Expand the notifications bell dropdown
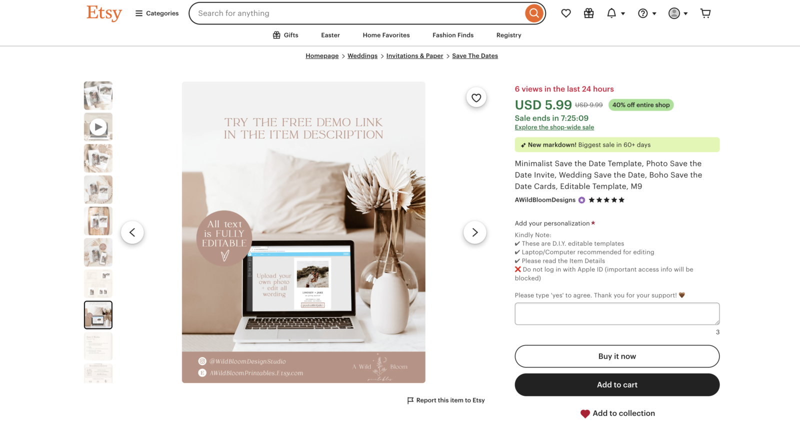Screen dimensions: 800x423 click(x=616, y=13)
